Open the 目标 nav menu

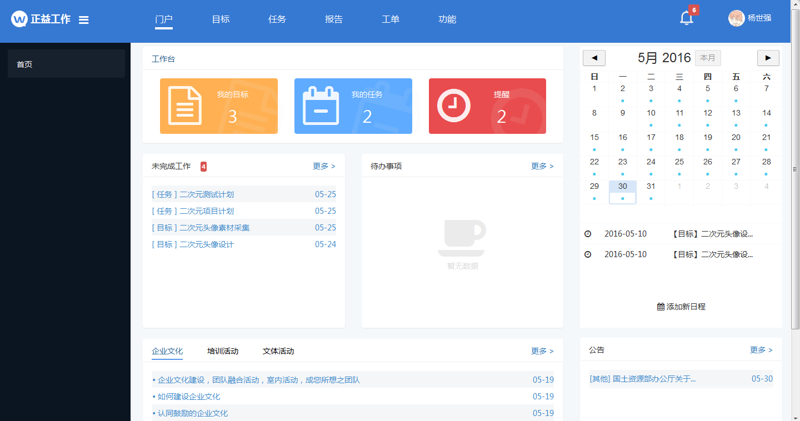point(221,19)
